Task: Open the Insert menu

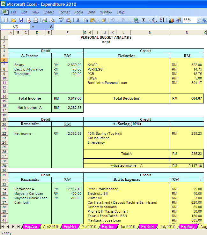Action: tap(49, 12)
